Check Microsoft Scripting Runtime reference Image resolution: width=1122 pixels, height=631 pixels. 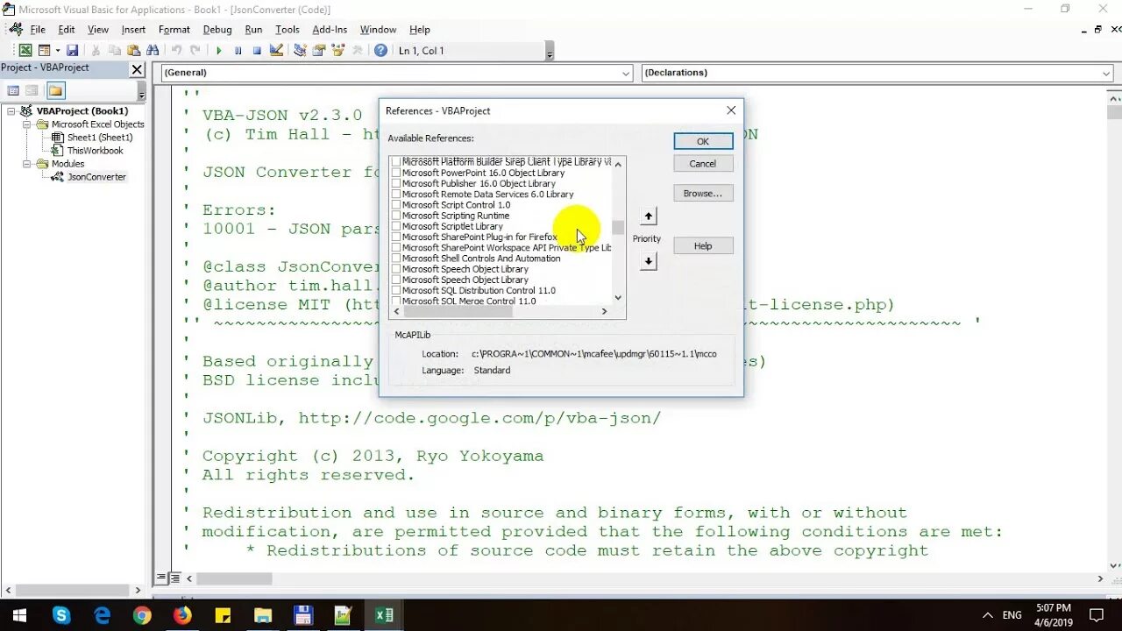tap(396, 216)
